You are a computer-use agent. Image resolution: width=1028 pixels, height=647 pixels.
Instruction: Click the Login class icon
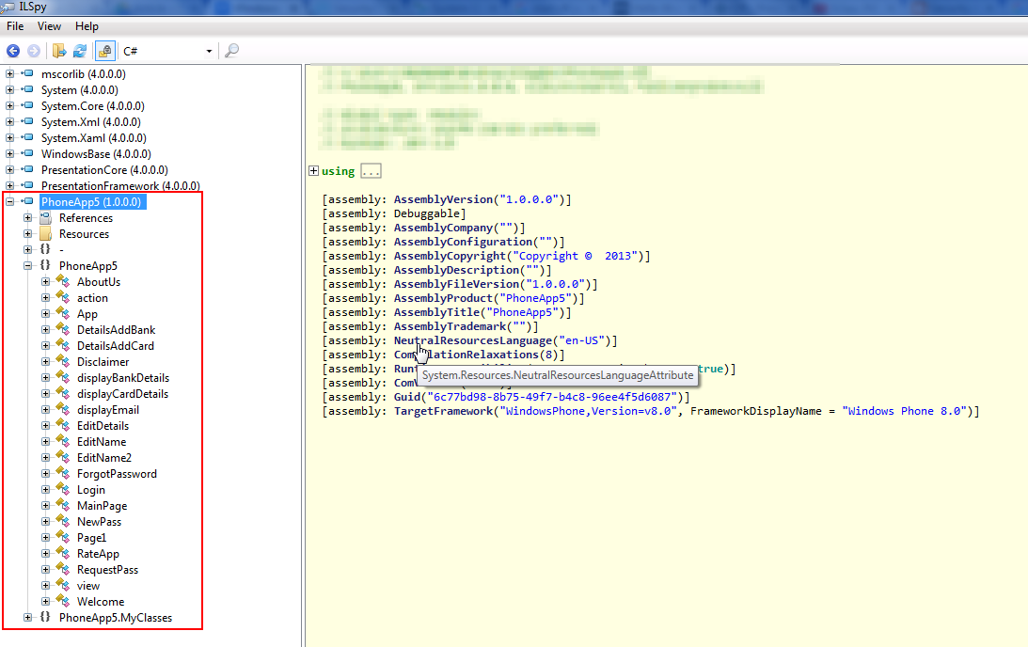[x=63, y=490]
